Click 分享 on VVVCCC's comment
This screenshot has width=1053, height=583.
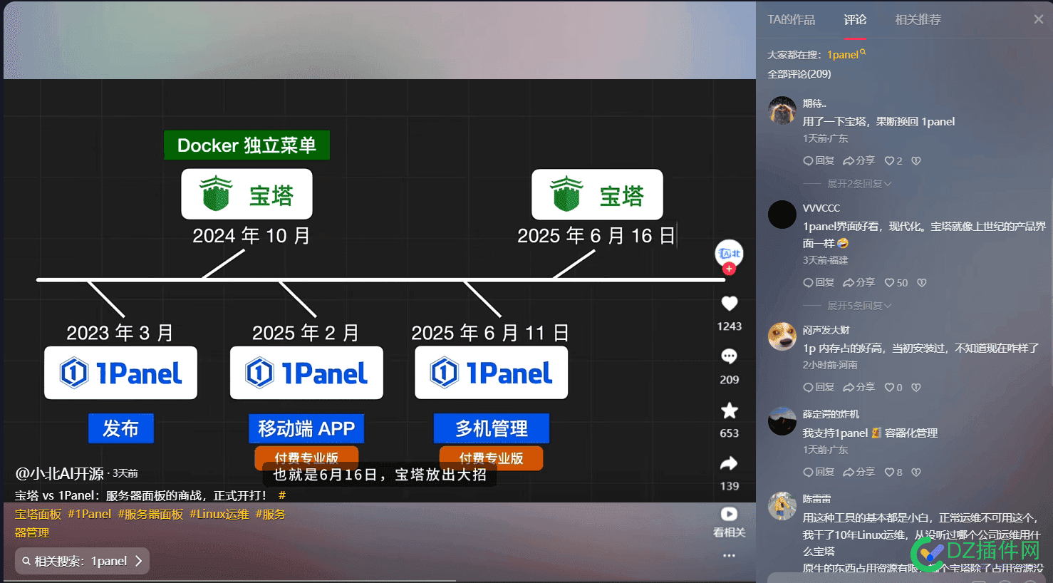859,282
